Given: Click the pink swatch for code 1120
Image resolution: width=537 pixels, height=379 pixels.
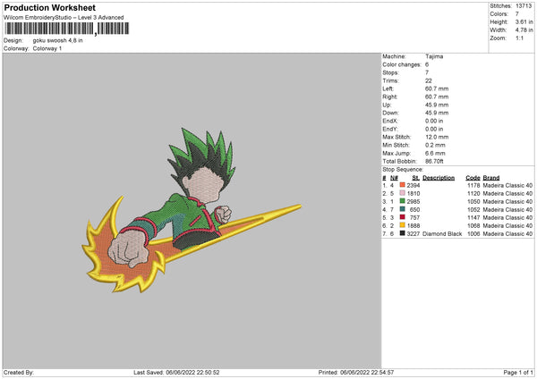Looking at the screenshot, I should click(x=403, y=193).
